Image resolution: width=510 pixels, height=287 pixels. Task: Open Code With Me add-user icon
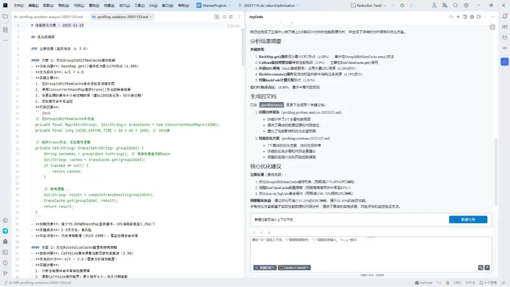click(434, 6)
